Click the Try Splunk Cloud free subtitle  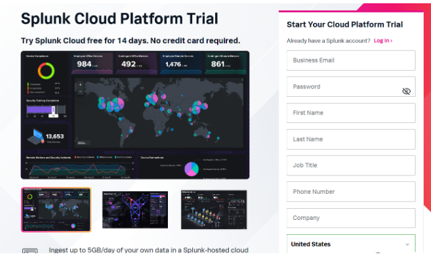tap(131, 41)
